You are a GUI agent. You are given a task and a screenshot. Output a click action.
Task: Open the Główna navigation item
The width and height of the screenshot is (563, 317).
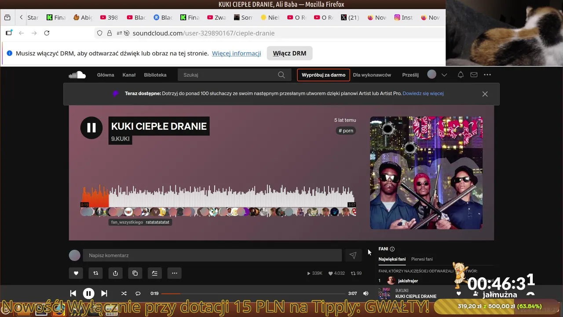(x=106, y=75)
